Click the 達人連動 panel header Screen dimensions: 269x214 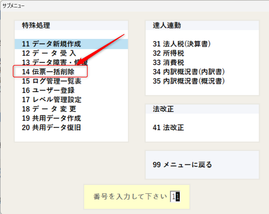(x=167, y=26)
